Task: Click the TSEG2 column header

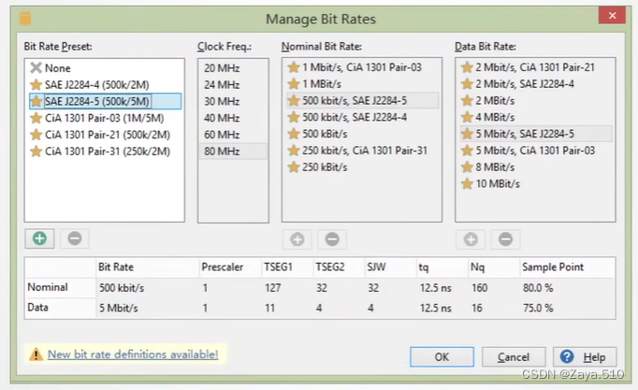Action: [x=339, y=267]
